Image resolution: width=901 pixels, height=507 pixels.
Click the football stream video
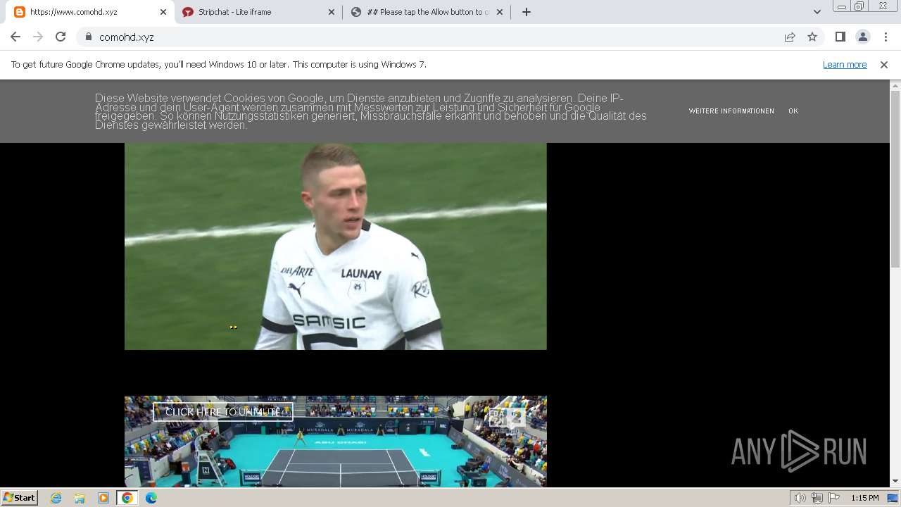coord(335,246)
